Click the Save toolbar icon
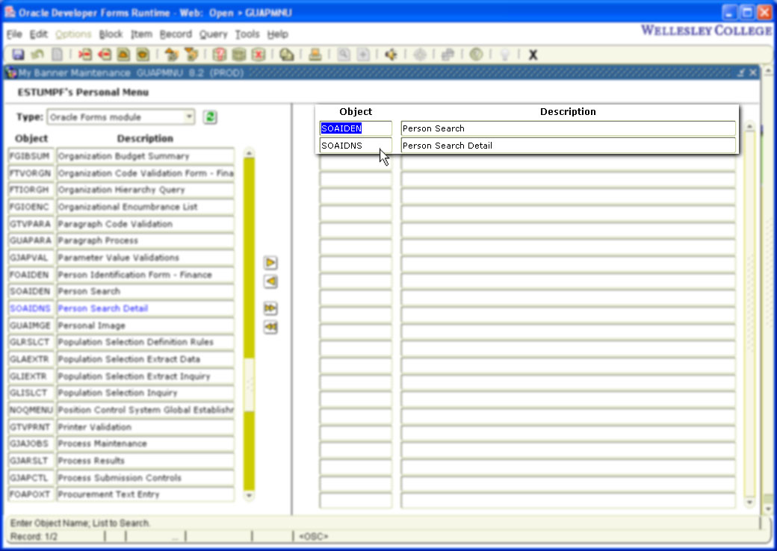Screen dimensions: 777x551 click(x=19, y=55)
